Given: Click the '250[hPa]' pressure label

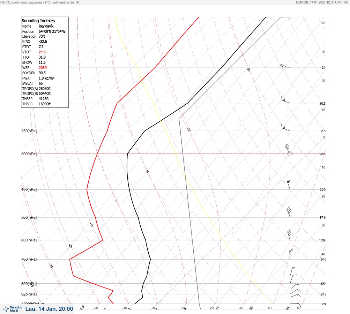Looking at the screenshot, I should pyautogui.click(x=29, y=131).
